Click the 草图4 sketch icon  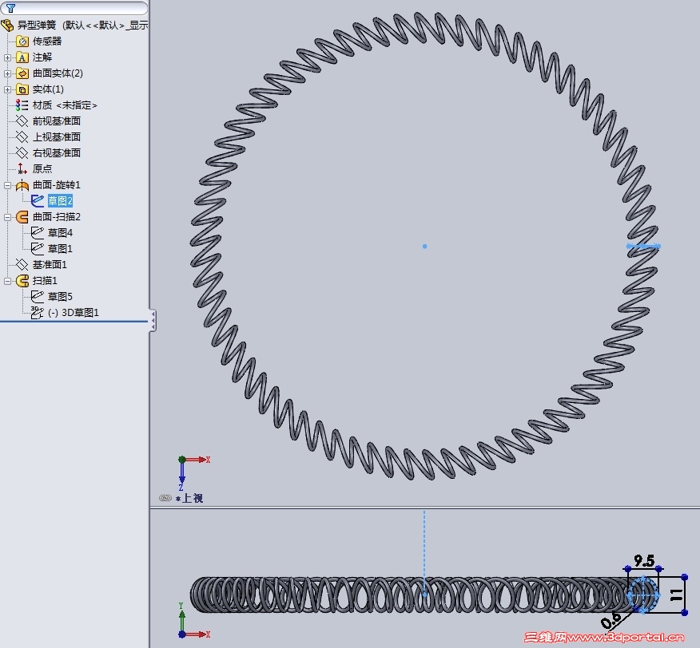38,233
